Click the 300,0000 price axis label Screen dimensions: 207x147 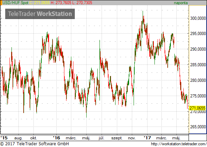[x=198, y=18]
